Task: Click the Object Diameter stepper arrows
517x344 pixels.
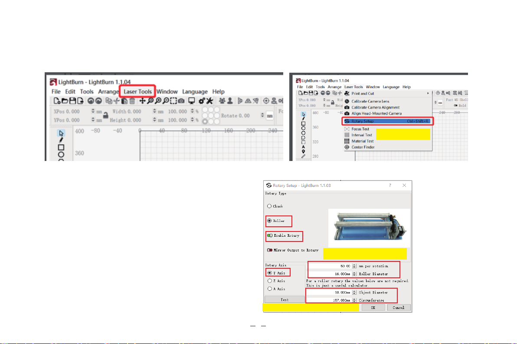Action: click(x=354, y=293)
